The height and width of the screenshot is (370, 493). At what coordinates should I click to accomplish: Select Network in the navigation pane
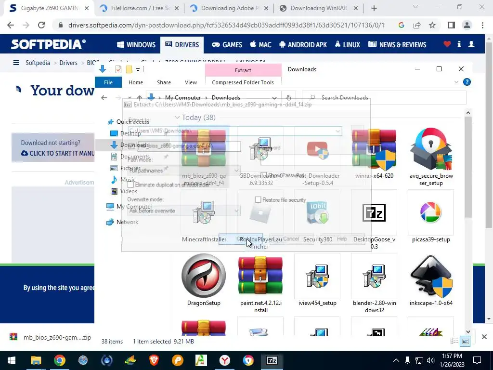127,222
